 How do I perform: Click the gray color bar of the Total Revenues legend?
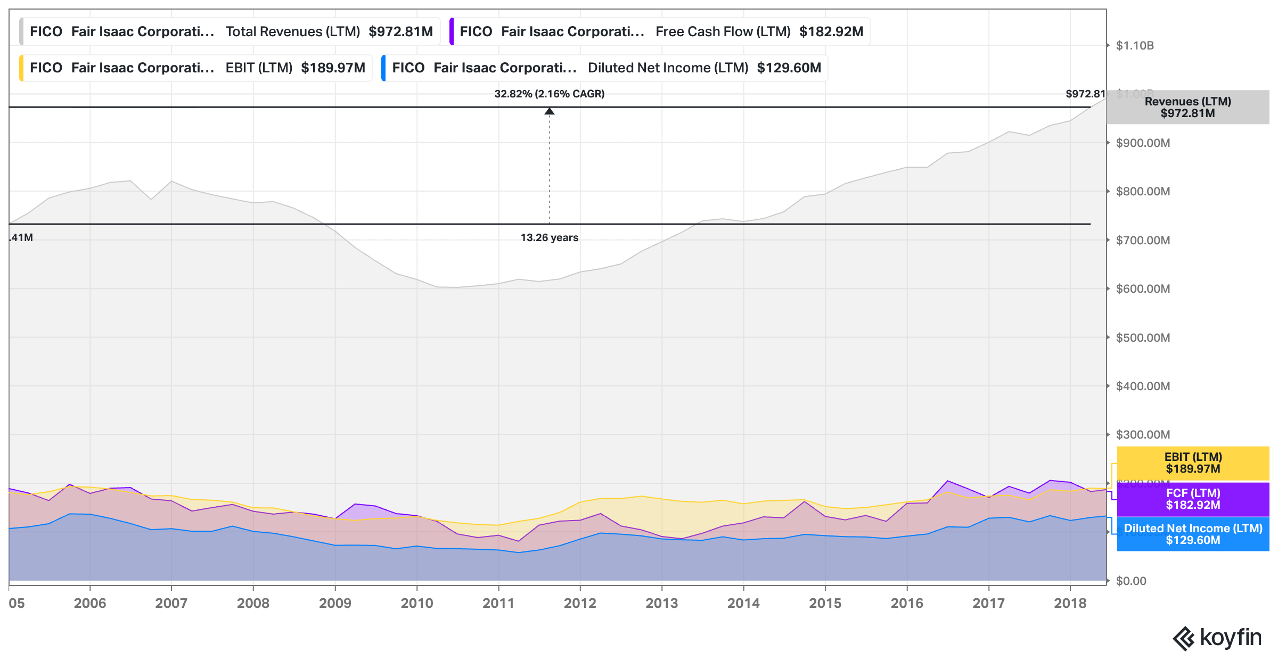pos(21,31)
